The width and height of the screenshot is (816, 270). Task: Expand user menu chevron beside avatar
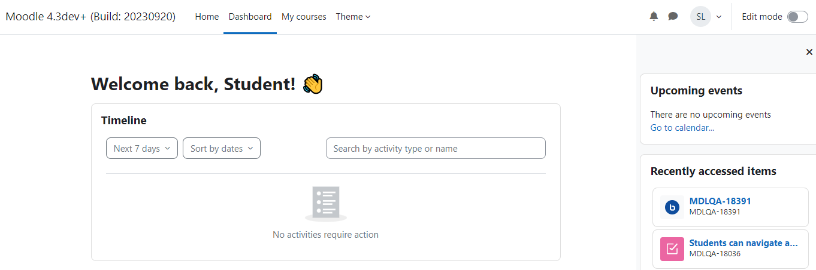(x=719, y=17)
